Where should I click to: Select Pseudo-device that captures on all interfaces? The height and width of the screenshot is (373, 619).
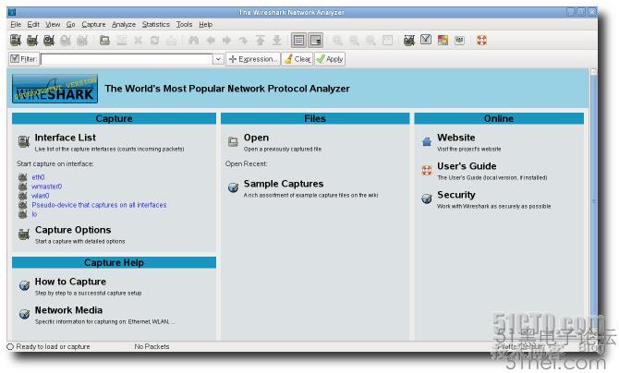coord(99,205)
